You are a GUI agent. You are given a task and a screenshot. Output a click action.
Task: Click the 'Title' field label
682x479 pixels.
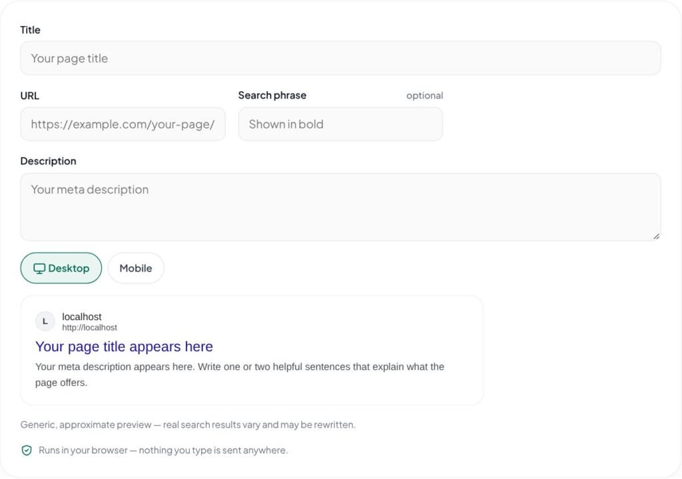pos(31,30)
